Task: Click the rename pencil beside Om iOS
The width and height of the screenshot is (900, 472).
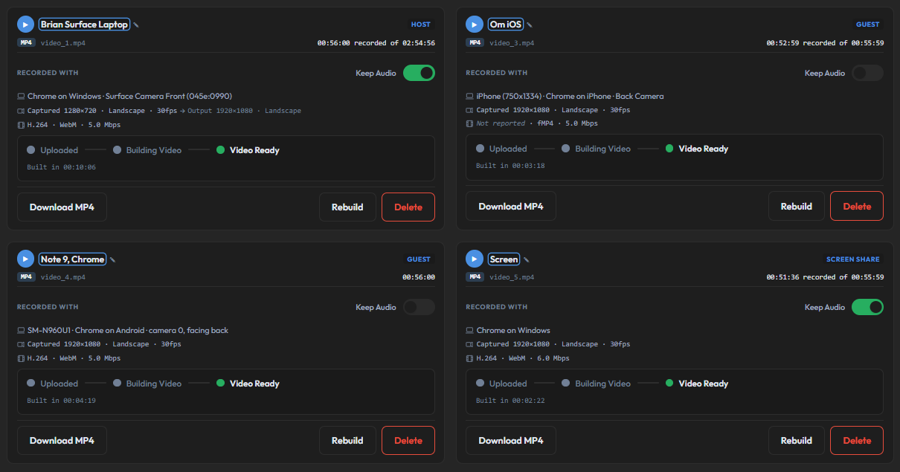Action: click(530, 25)
